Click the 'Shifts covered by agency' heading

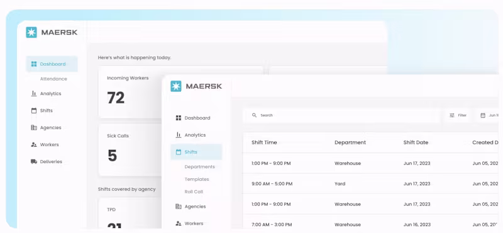point(127,190)
